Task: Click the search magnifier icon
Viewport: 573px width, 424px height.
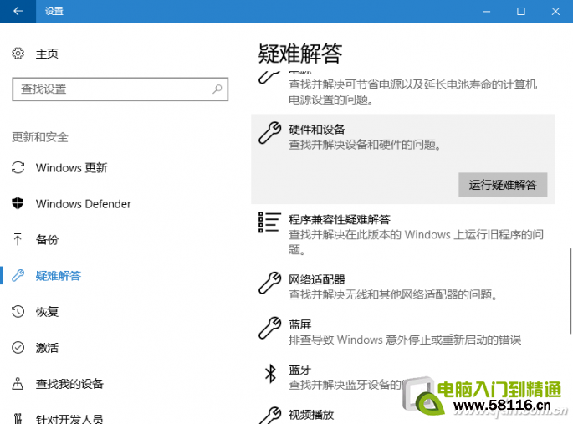Action: 217,89
